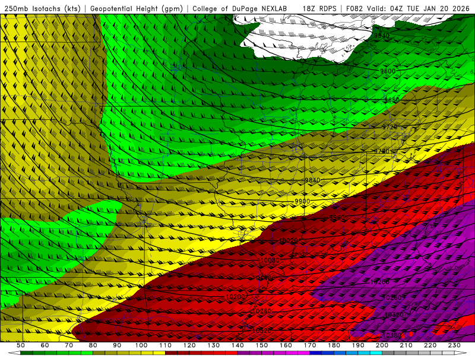Click the 'College of DuPage NEXLAB' label
The image size is (475, 356).
[x=240, y=8]
